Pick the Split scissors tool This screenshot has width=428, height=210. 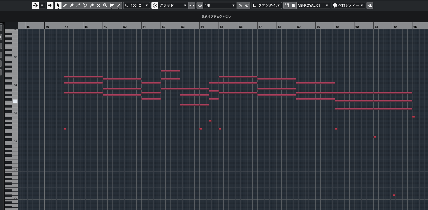[x=85, y=5]
